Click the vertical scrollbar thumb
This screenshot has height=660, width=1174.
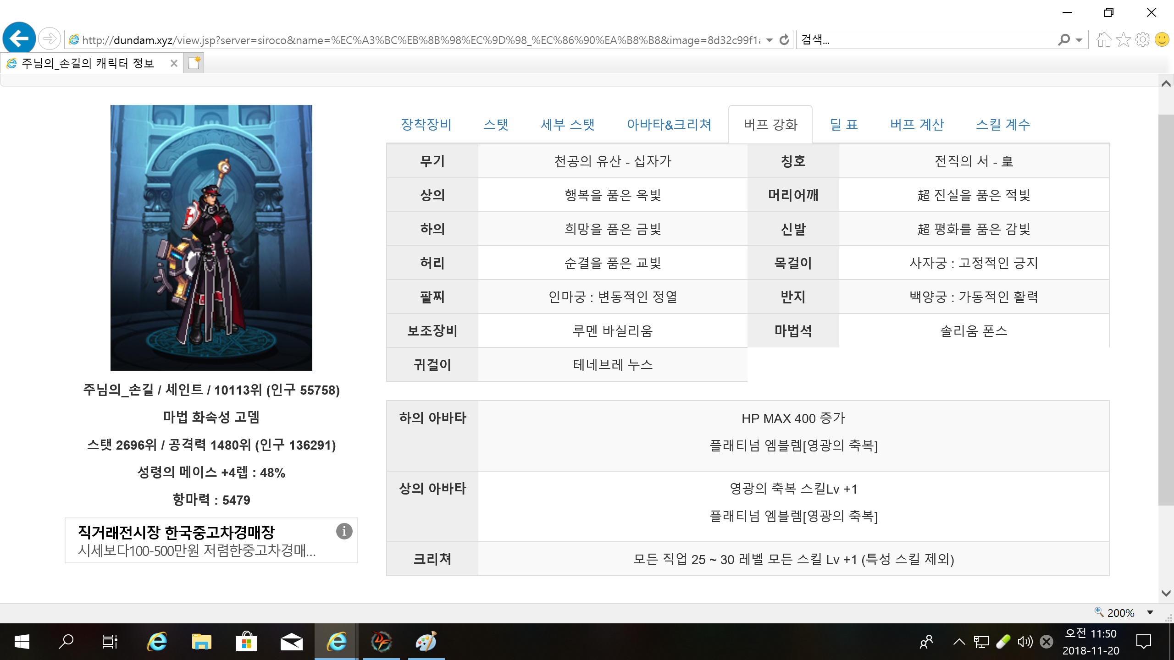click(1166, 309)
